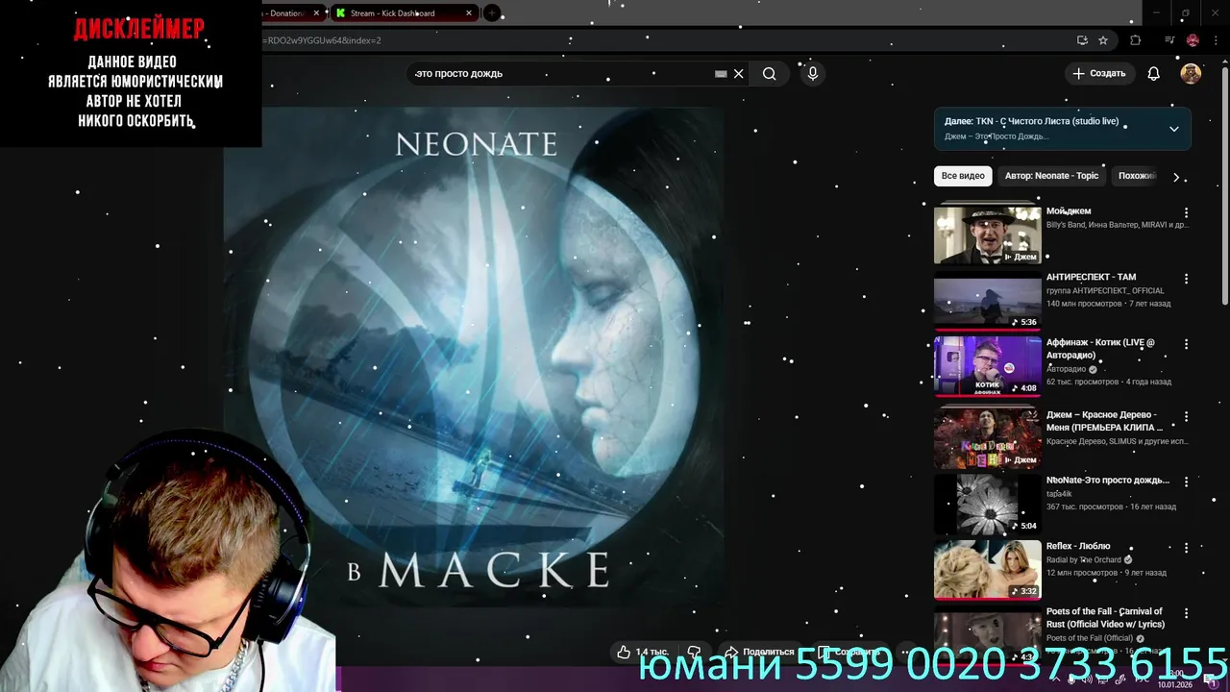The height and width of the screenshot is (692, 1230).
Task: Click the install app icon in the address bar
Action: (1082, 40)
